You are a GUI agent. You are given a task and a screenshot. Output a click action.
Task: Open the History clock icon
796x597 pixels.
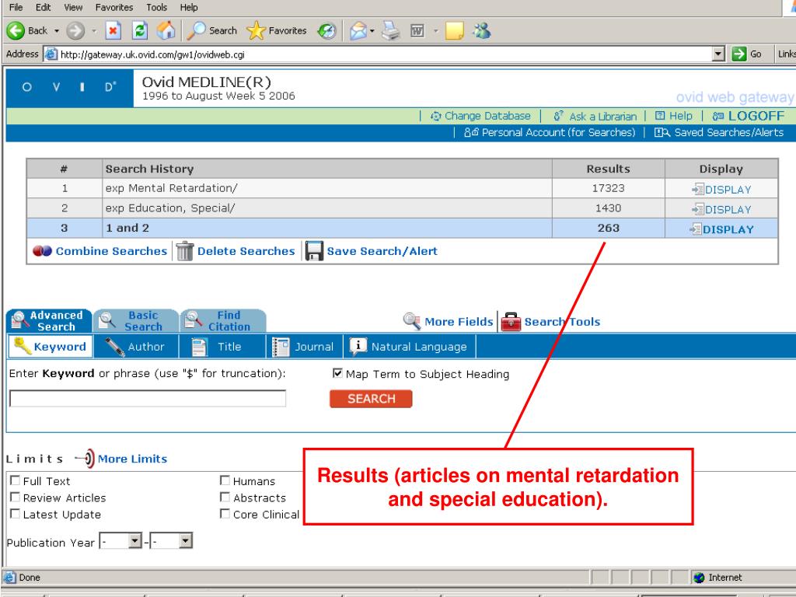tap(327, 31)
